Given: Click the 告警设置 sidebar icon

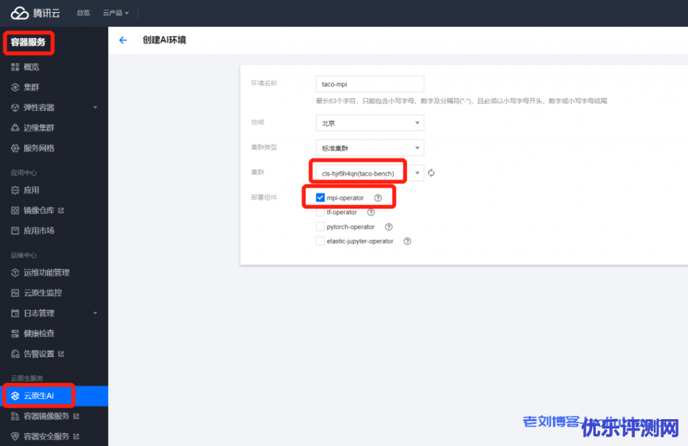Looking at the screenshot, I should coord(15,353).
